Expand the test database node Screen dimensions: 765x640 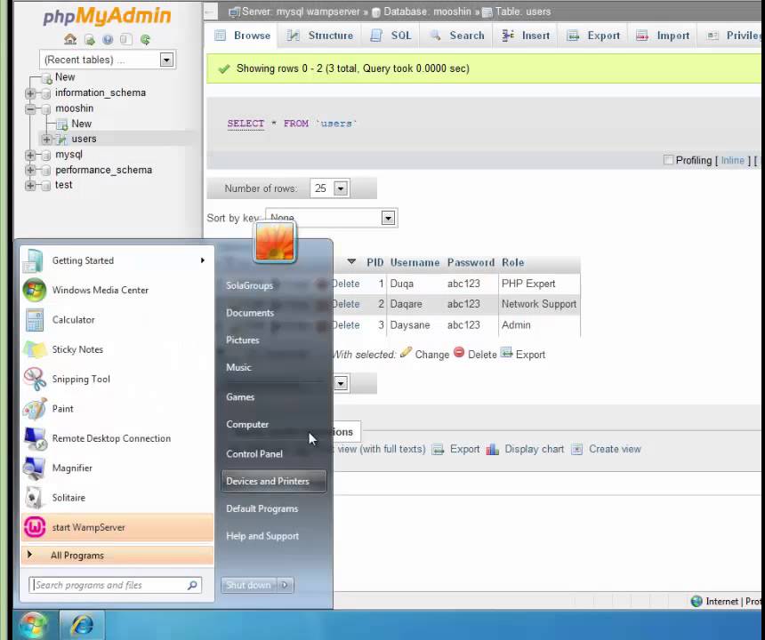[30, 186]
